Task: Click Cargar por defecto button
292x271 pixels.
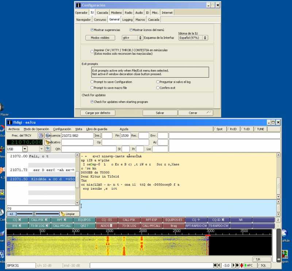Action: (98, 113)
